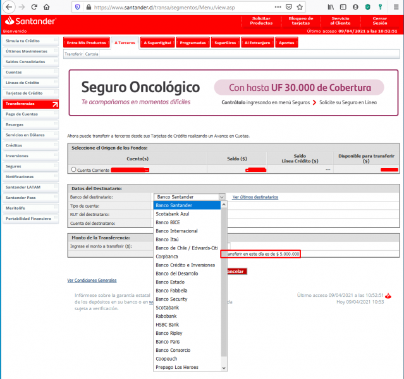Choose Banco Estado from the bank list
This screenshot has height=379, width=404.
click(x=171, y=282)
